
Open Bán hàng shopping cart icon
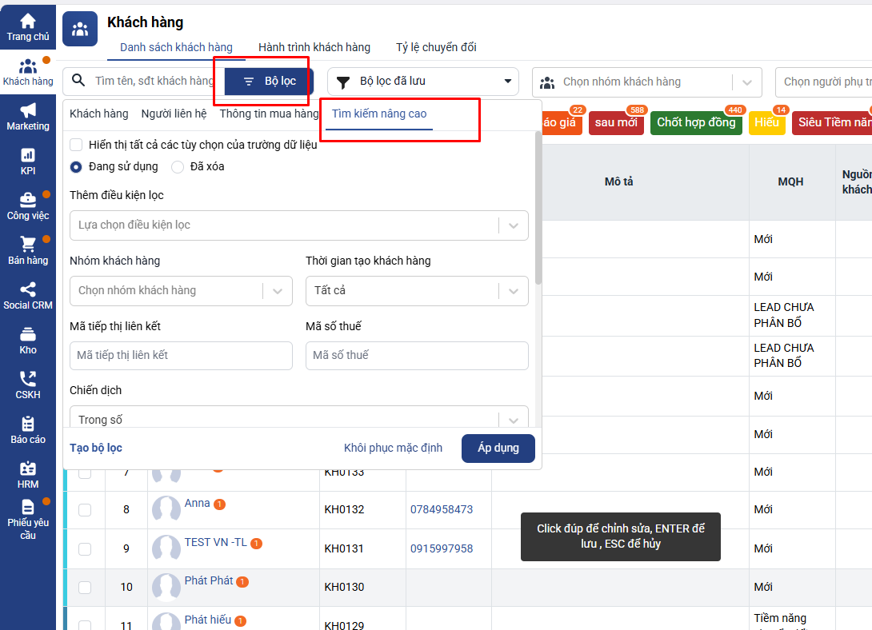28,245
